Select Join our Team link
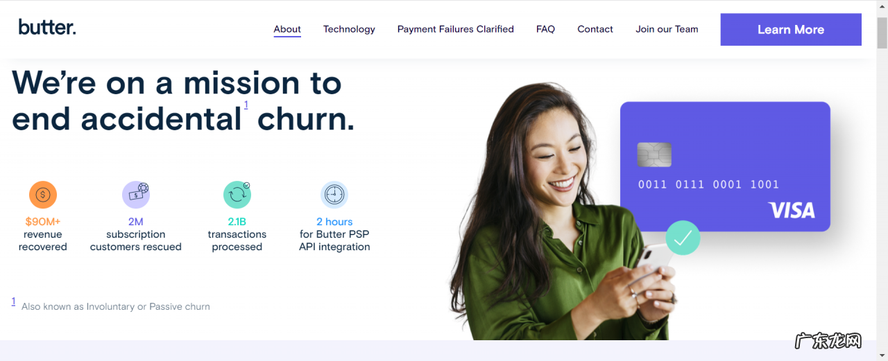 point(667,29)
